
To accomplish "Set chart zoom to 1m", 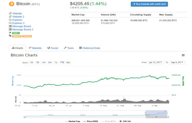I will [44, 63].
